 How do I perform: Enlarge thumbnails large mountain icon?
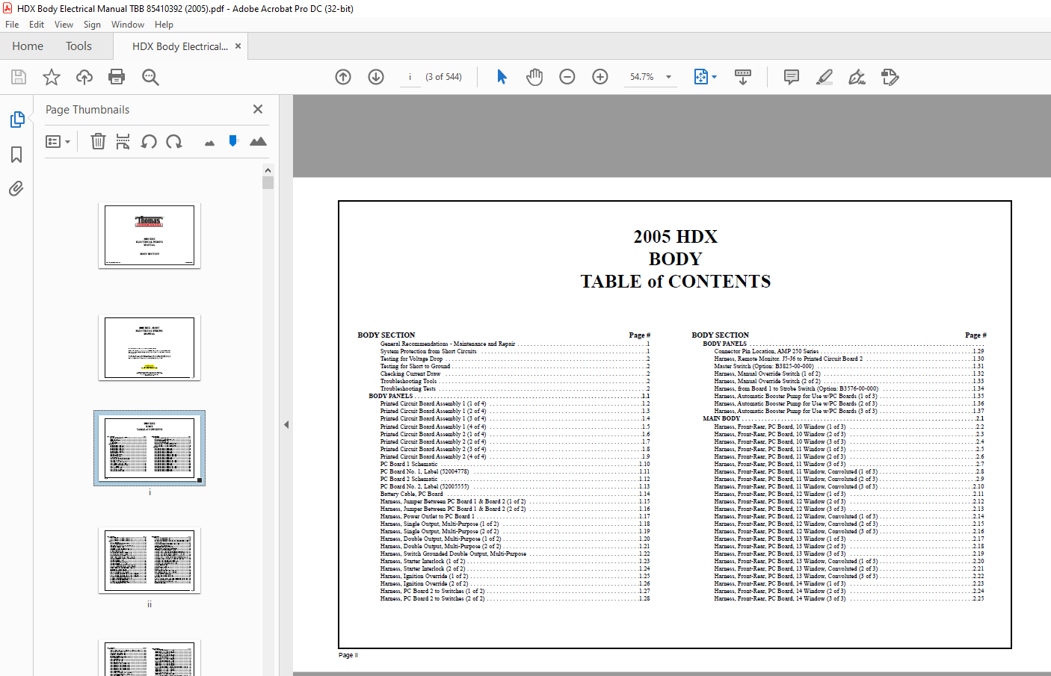click(258, 141)
